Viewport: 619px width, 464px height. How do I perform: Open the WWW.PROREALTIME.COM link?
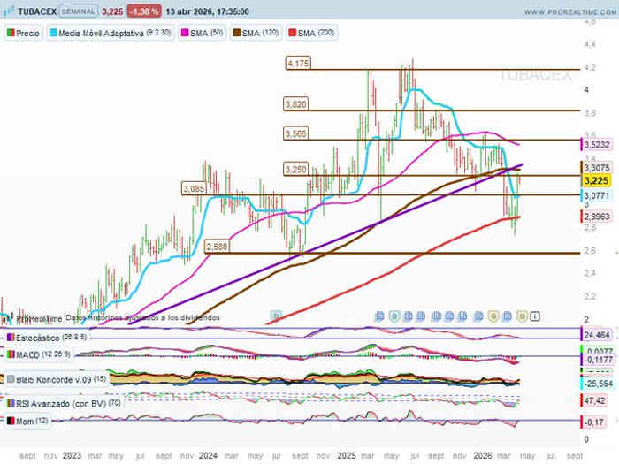pos(565,12)
